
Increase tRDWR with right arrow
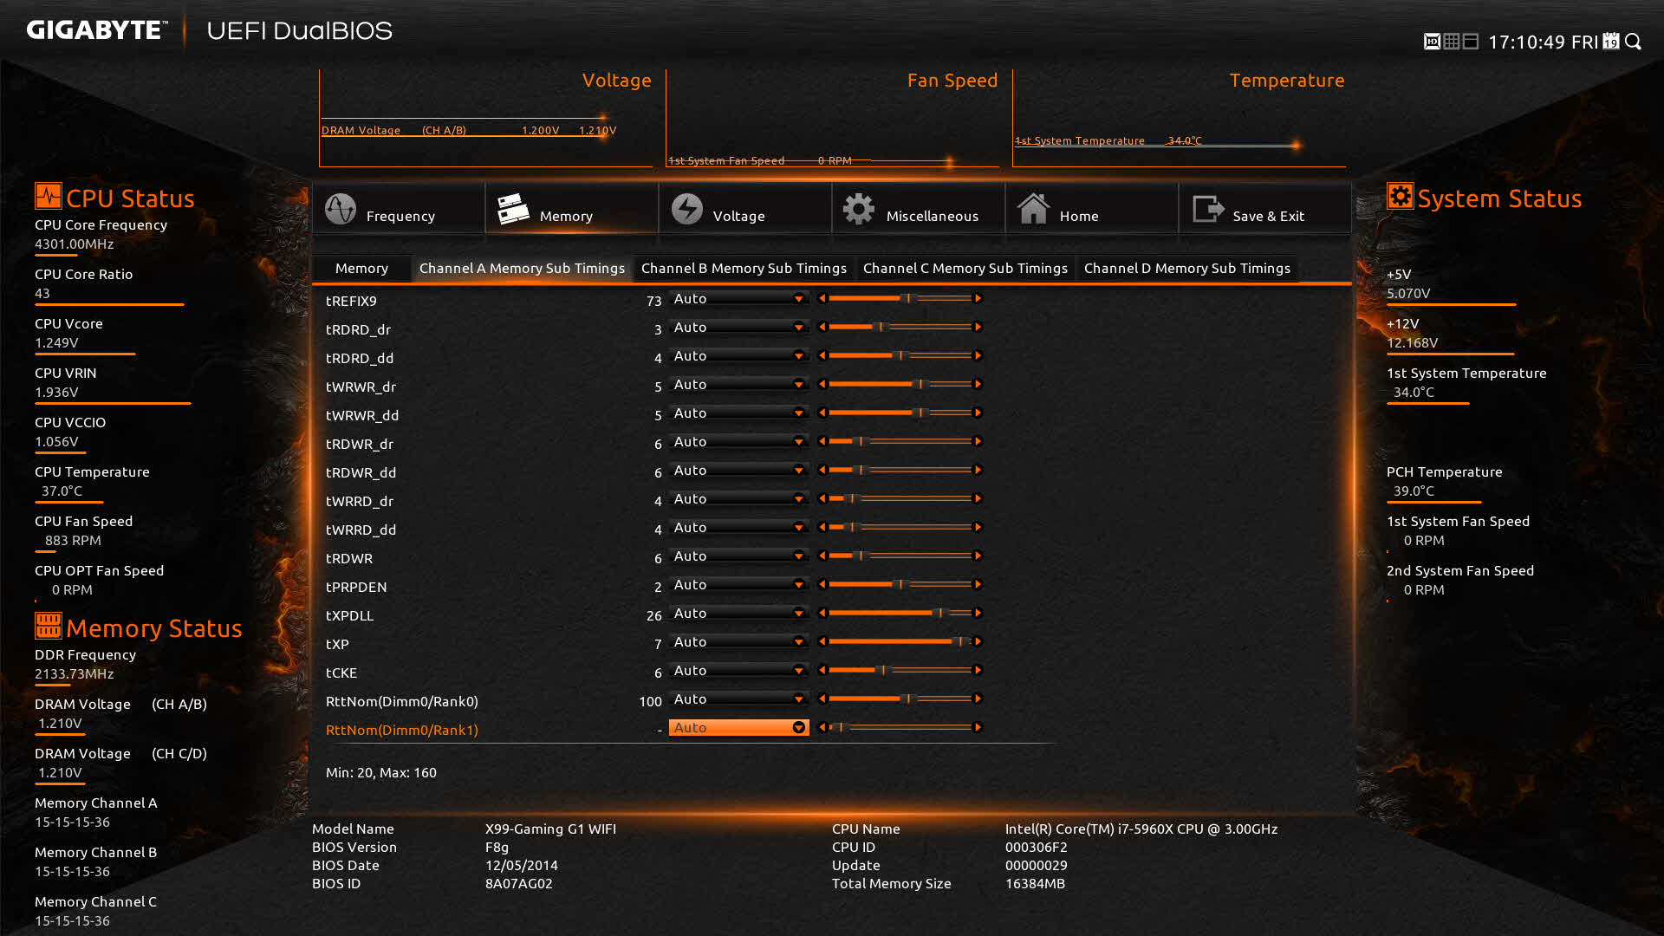[x=978, y=556]
